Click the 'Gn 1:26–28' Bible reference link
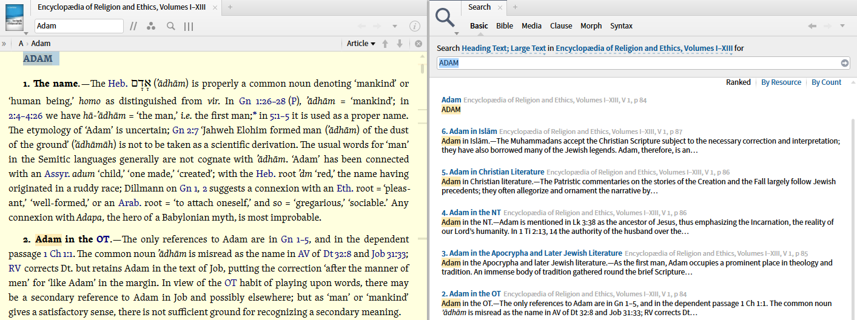The image size is (857, 320). tap(262, 101)
